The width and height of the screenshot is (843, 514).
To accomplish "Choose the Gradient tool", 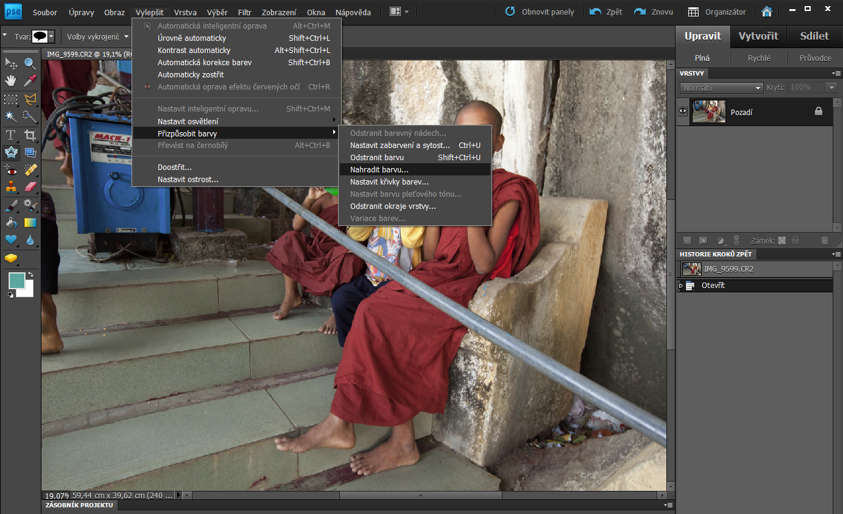I will click(30, 222).
